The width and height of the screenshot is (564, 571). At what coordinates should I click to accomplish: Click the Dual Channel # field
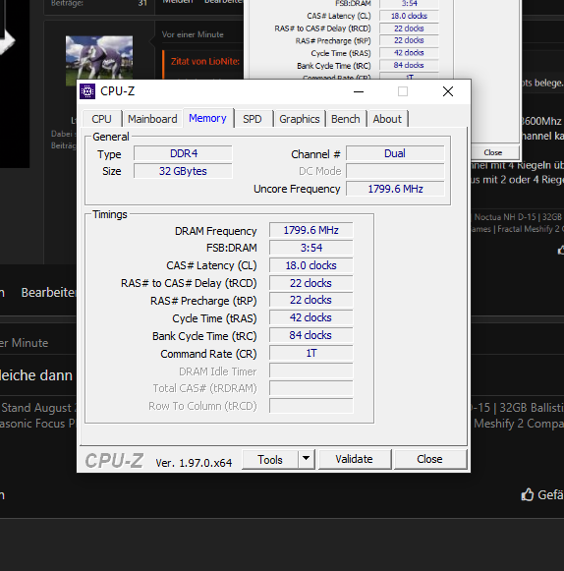395,153
